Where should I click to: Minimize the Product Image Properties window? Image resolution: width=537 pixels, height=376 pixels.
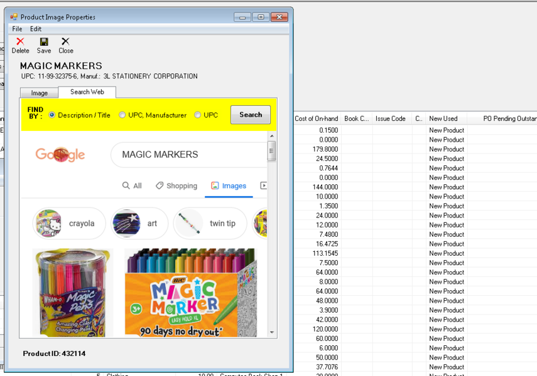242,17
